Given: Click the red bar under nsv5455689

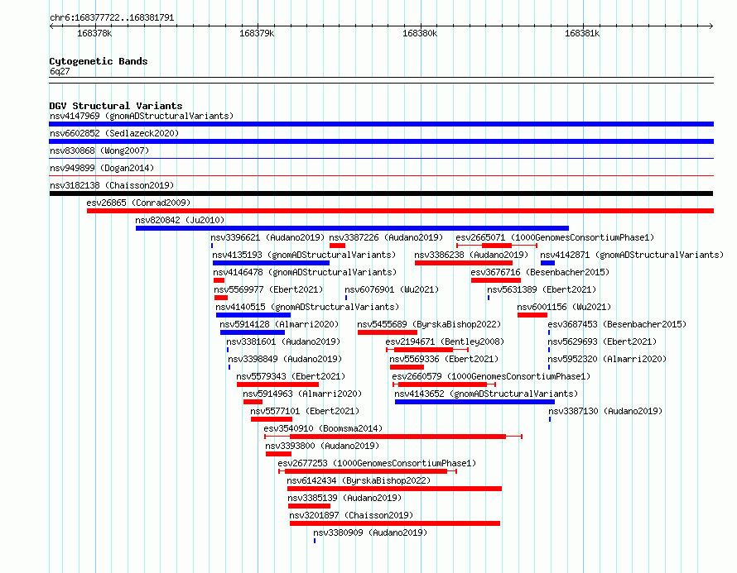Looking at the screenshot, I should pyautogui.click(x=387, y=332).
